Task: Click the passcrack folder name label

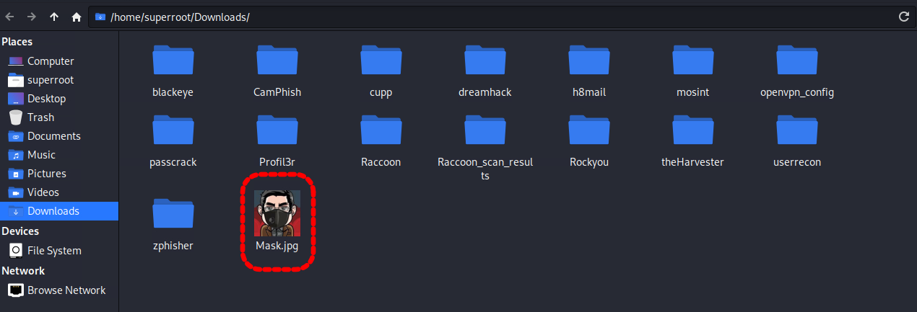Action: coord(173,162)
